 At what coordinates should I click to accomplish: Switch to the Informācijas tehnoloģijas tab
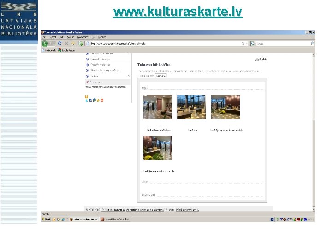coord(246,71)
